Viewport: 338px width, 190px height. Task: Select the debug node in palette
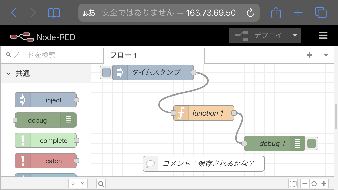pos(46,120)
